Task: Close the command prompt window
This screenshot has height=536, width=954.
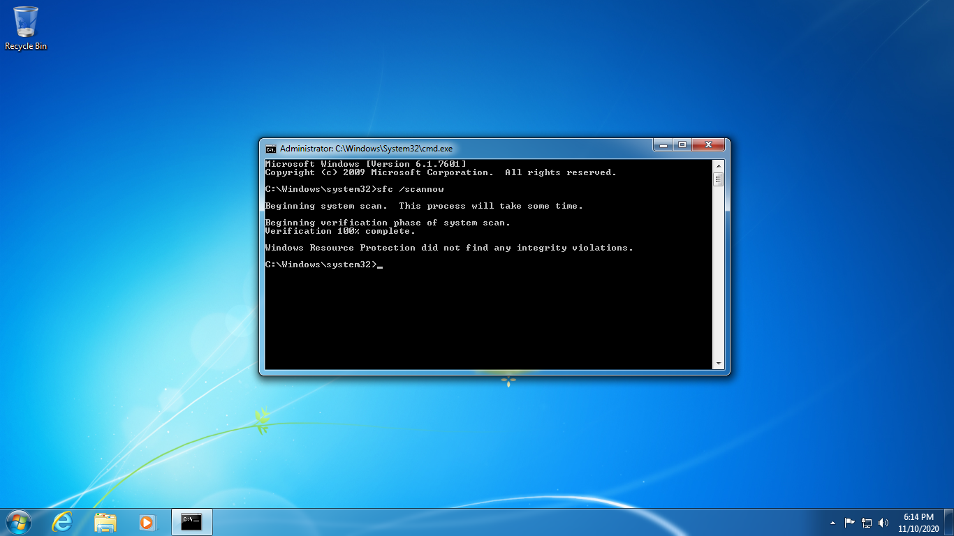Action: (x=708, y=145)
